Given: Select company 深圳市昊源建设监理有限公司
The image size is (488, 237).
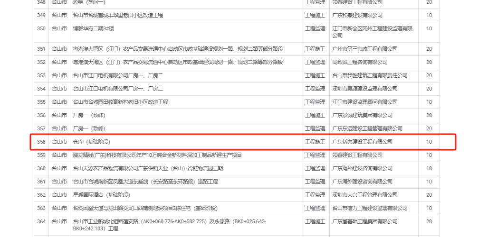Looking at the screenshot, I should (364, 89).
